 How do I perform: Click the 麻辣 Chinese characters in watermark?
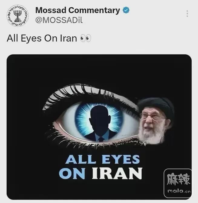tap(178, 179)
